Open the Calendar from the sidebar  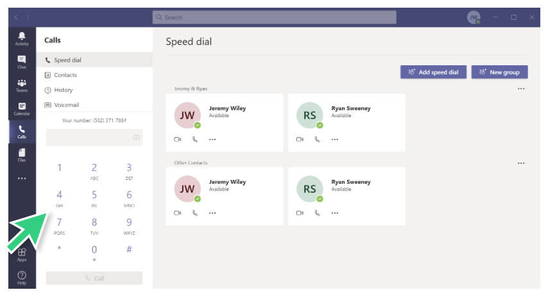point(22,109)
